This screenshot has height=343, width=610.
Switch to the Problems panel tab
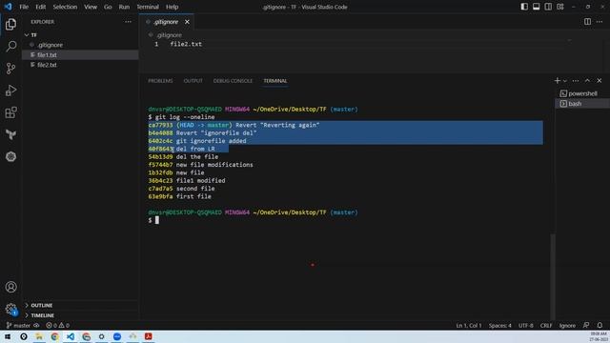click(160, 80)
